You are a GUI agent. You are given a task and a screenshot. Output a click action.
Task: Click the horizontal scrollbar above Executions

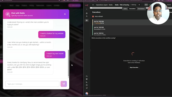(107, 8)
